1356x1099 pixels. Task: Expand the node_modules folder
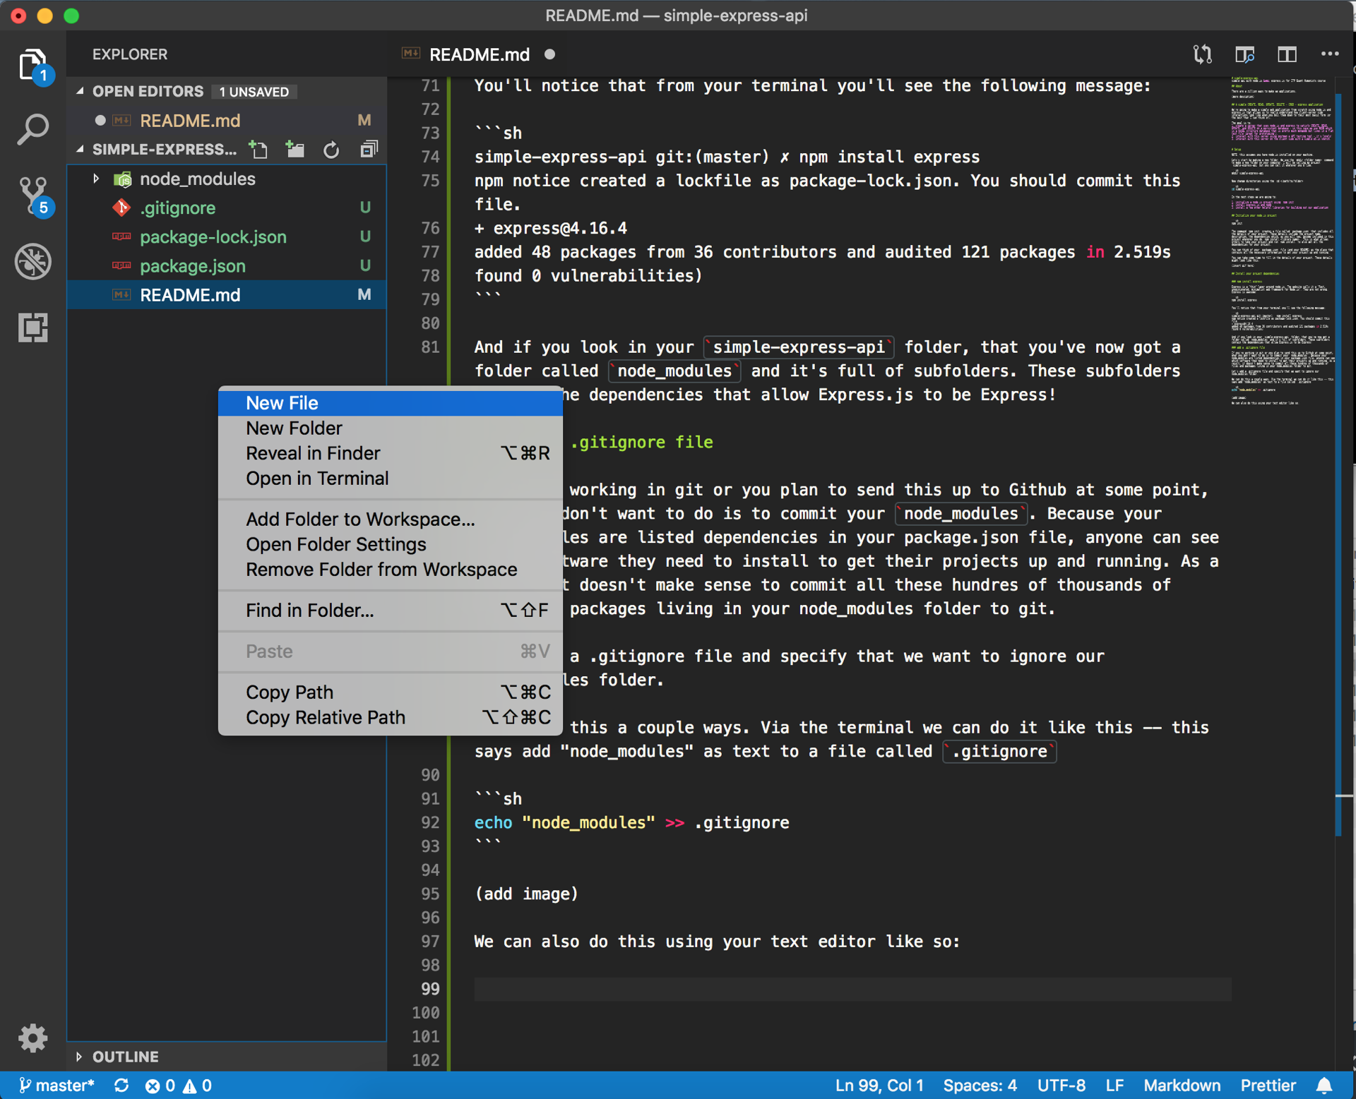pos(96,179)
